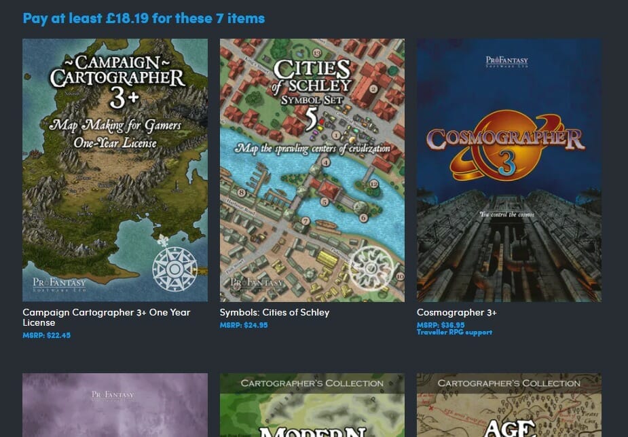Click the MSRP $24.95 price label

pos(244,325)
